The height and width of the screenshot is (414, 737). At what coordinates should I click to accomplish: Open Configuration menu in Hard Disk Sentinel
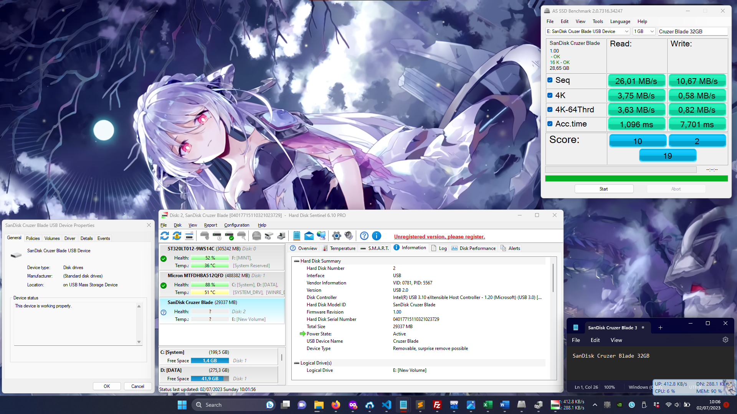[x=237, y=225]
